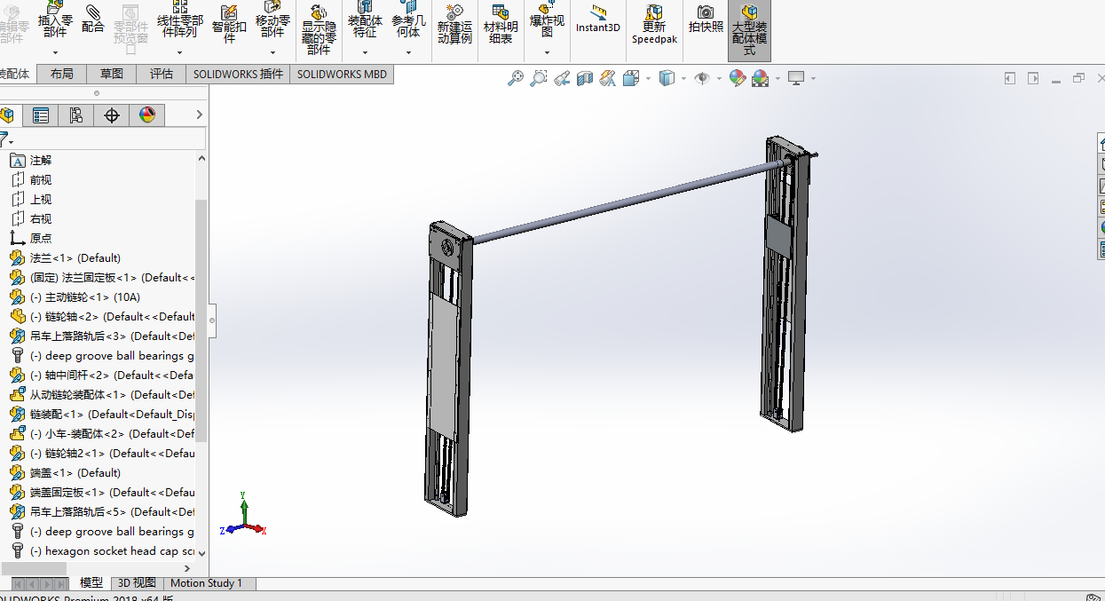Click feature tree horizontal scrollbar right arrow
This screenshot has height=601, width=1105.
click(186, 567)
